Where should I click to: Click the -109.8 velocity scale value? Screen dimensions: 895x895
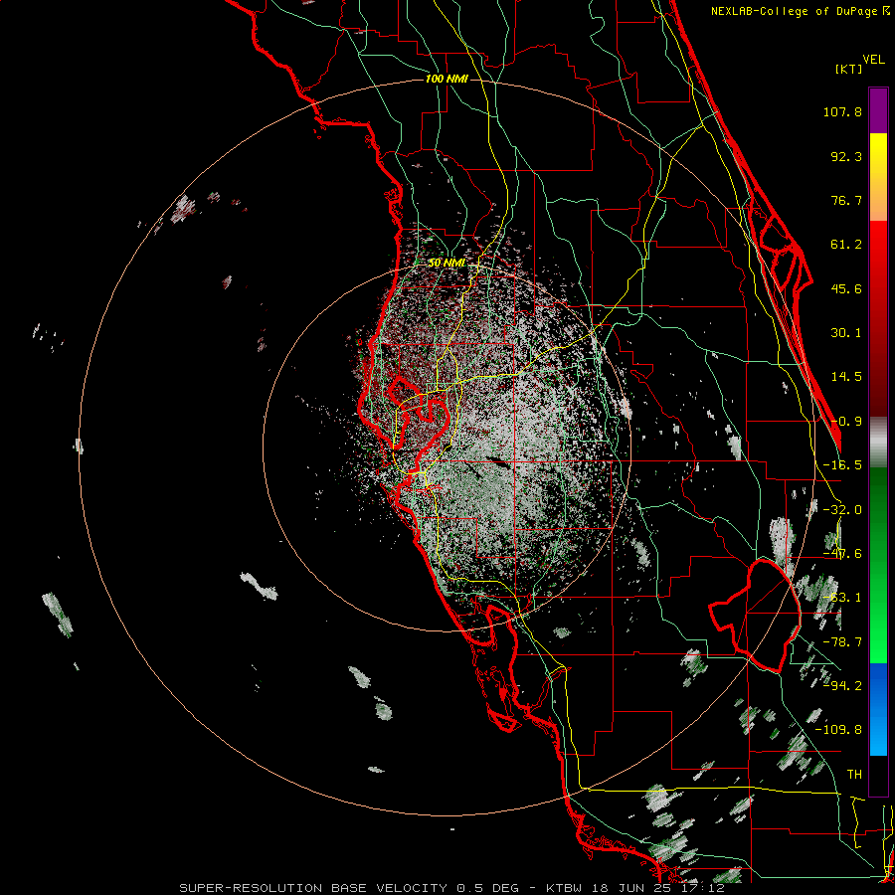tap(839, 730)
